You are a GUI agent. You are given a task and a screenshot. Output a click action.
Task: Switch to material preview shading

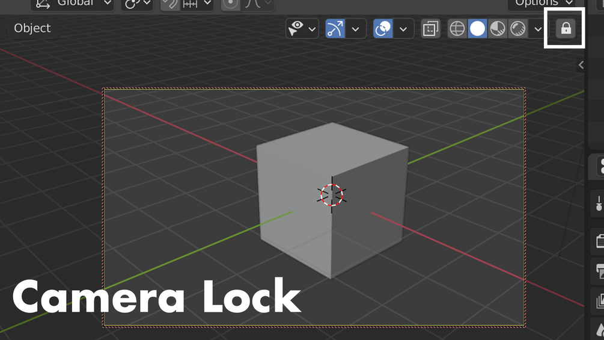pyautogui.click(x=498, y=28)
